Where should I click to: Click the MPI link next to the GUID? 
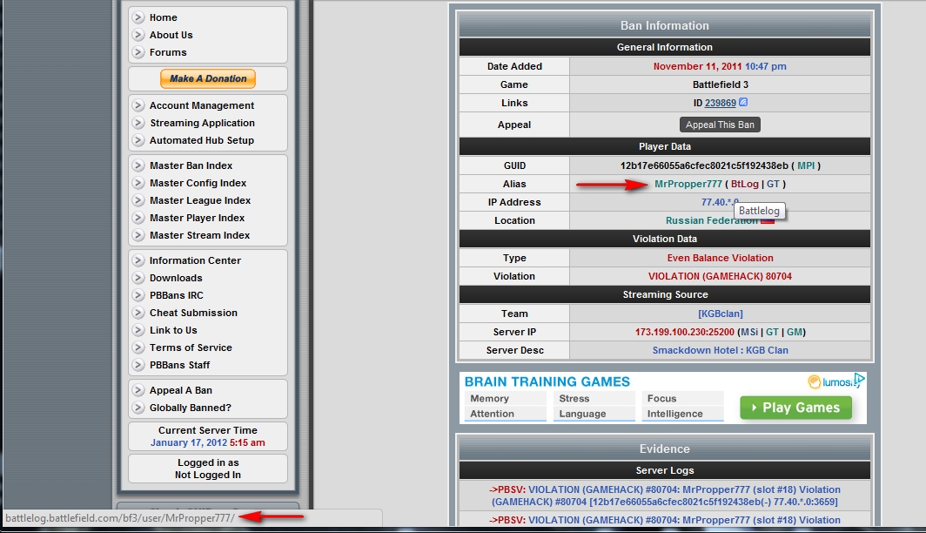click(805, 165)
